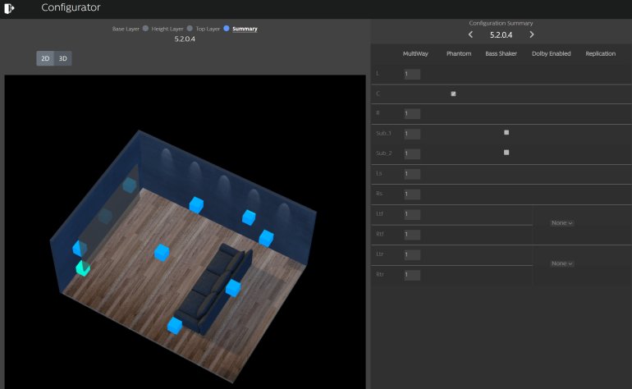
Task: Go to next configuration with right chevron
Action: [x=532, y=34]
